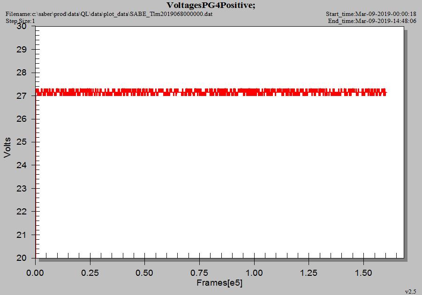Click the y-axis value 29
422x295 pixels.
(x=22, y=50)
